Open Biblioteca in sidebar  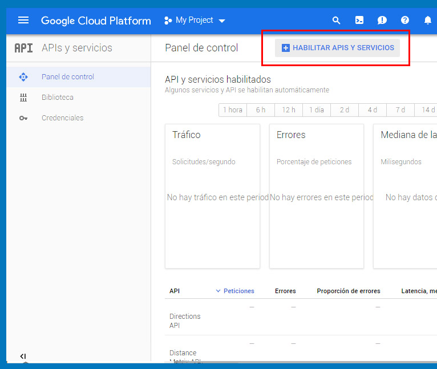point(79,98)
